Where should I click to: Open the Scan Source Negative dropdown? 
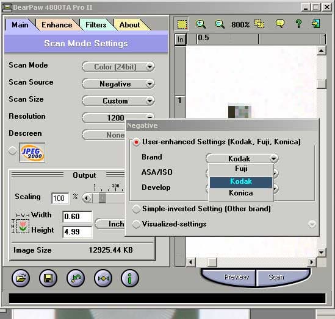118,84
